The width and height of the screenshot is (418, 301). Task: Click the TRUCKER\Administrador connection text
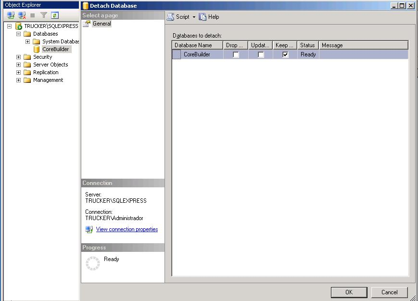(114, 218)
